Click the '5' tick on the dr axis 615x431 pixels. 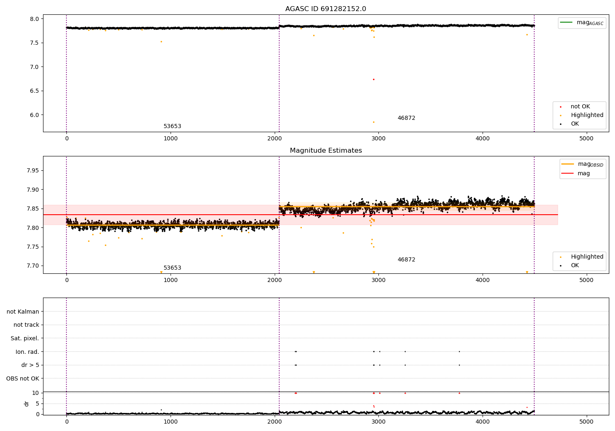[x=37, y=404]
